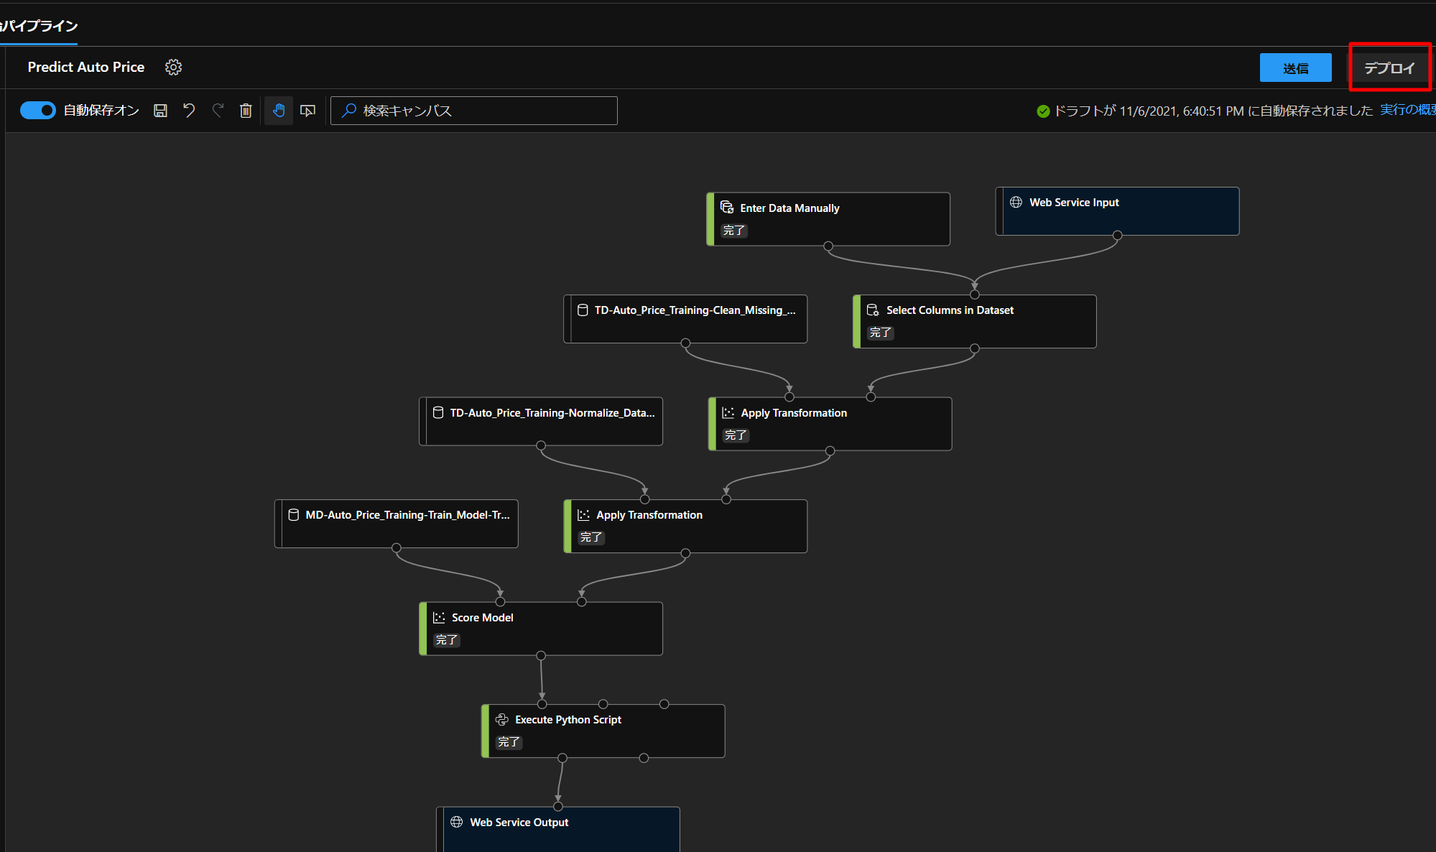Click green checkmark autosave status icon

1043,111
